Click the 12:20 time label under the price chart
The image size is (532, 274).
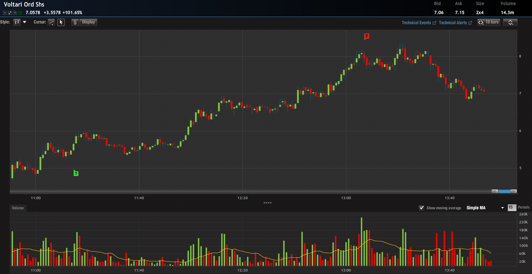click(x=243, y=198)
